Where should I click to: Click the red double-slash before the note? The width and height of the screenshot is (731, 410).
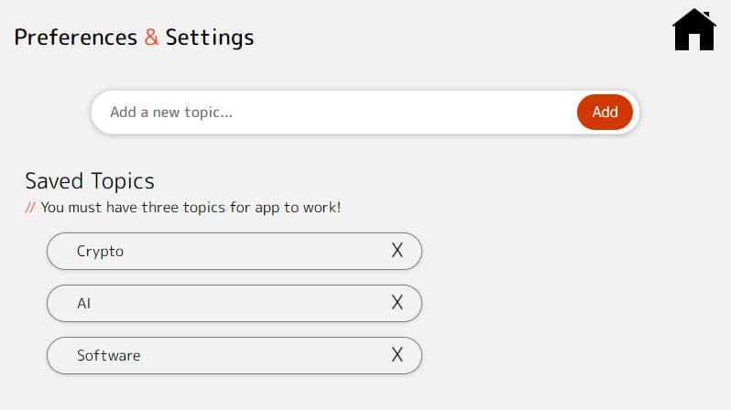coord(30,208)
